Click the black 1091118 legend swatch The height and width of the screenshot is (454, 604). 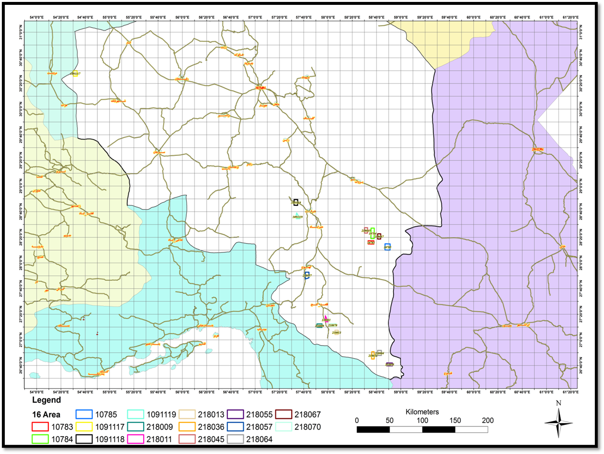[x=85, y=439]
